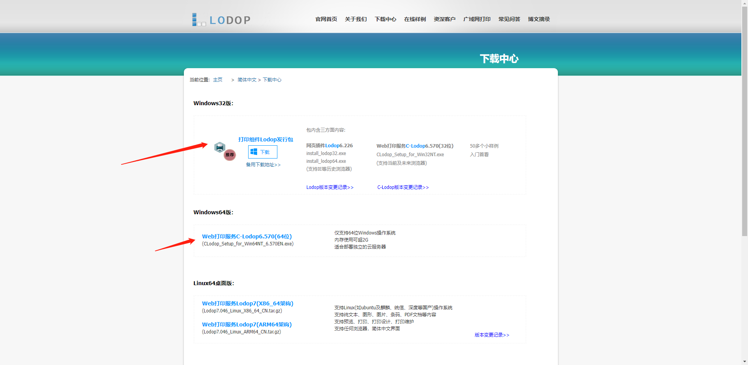Click the scrollbar up arrow
The width and height of the screenshot is (748, 365).
click(744, 3)
